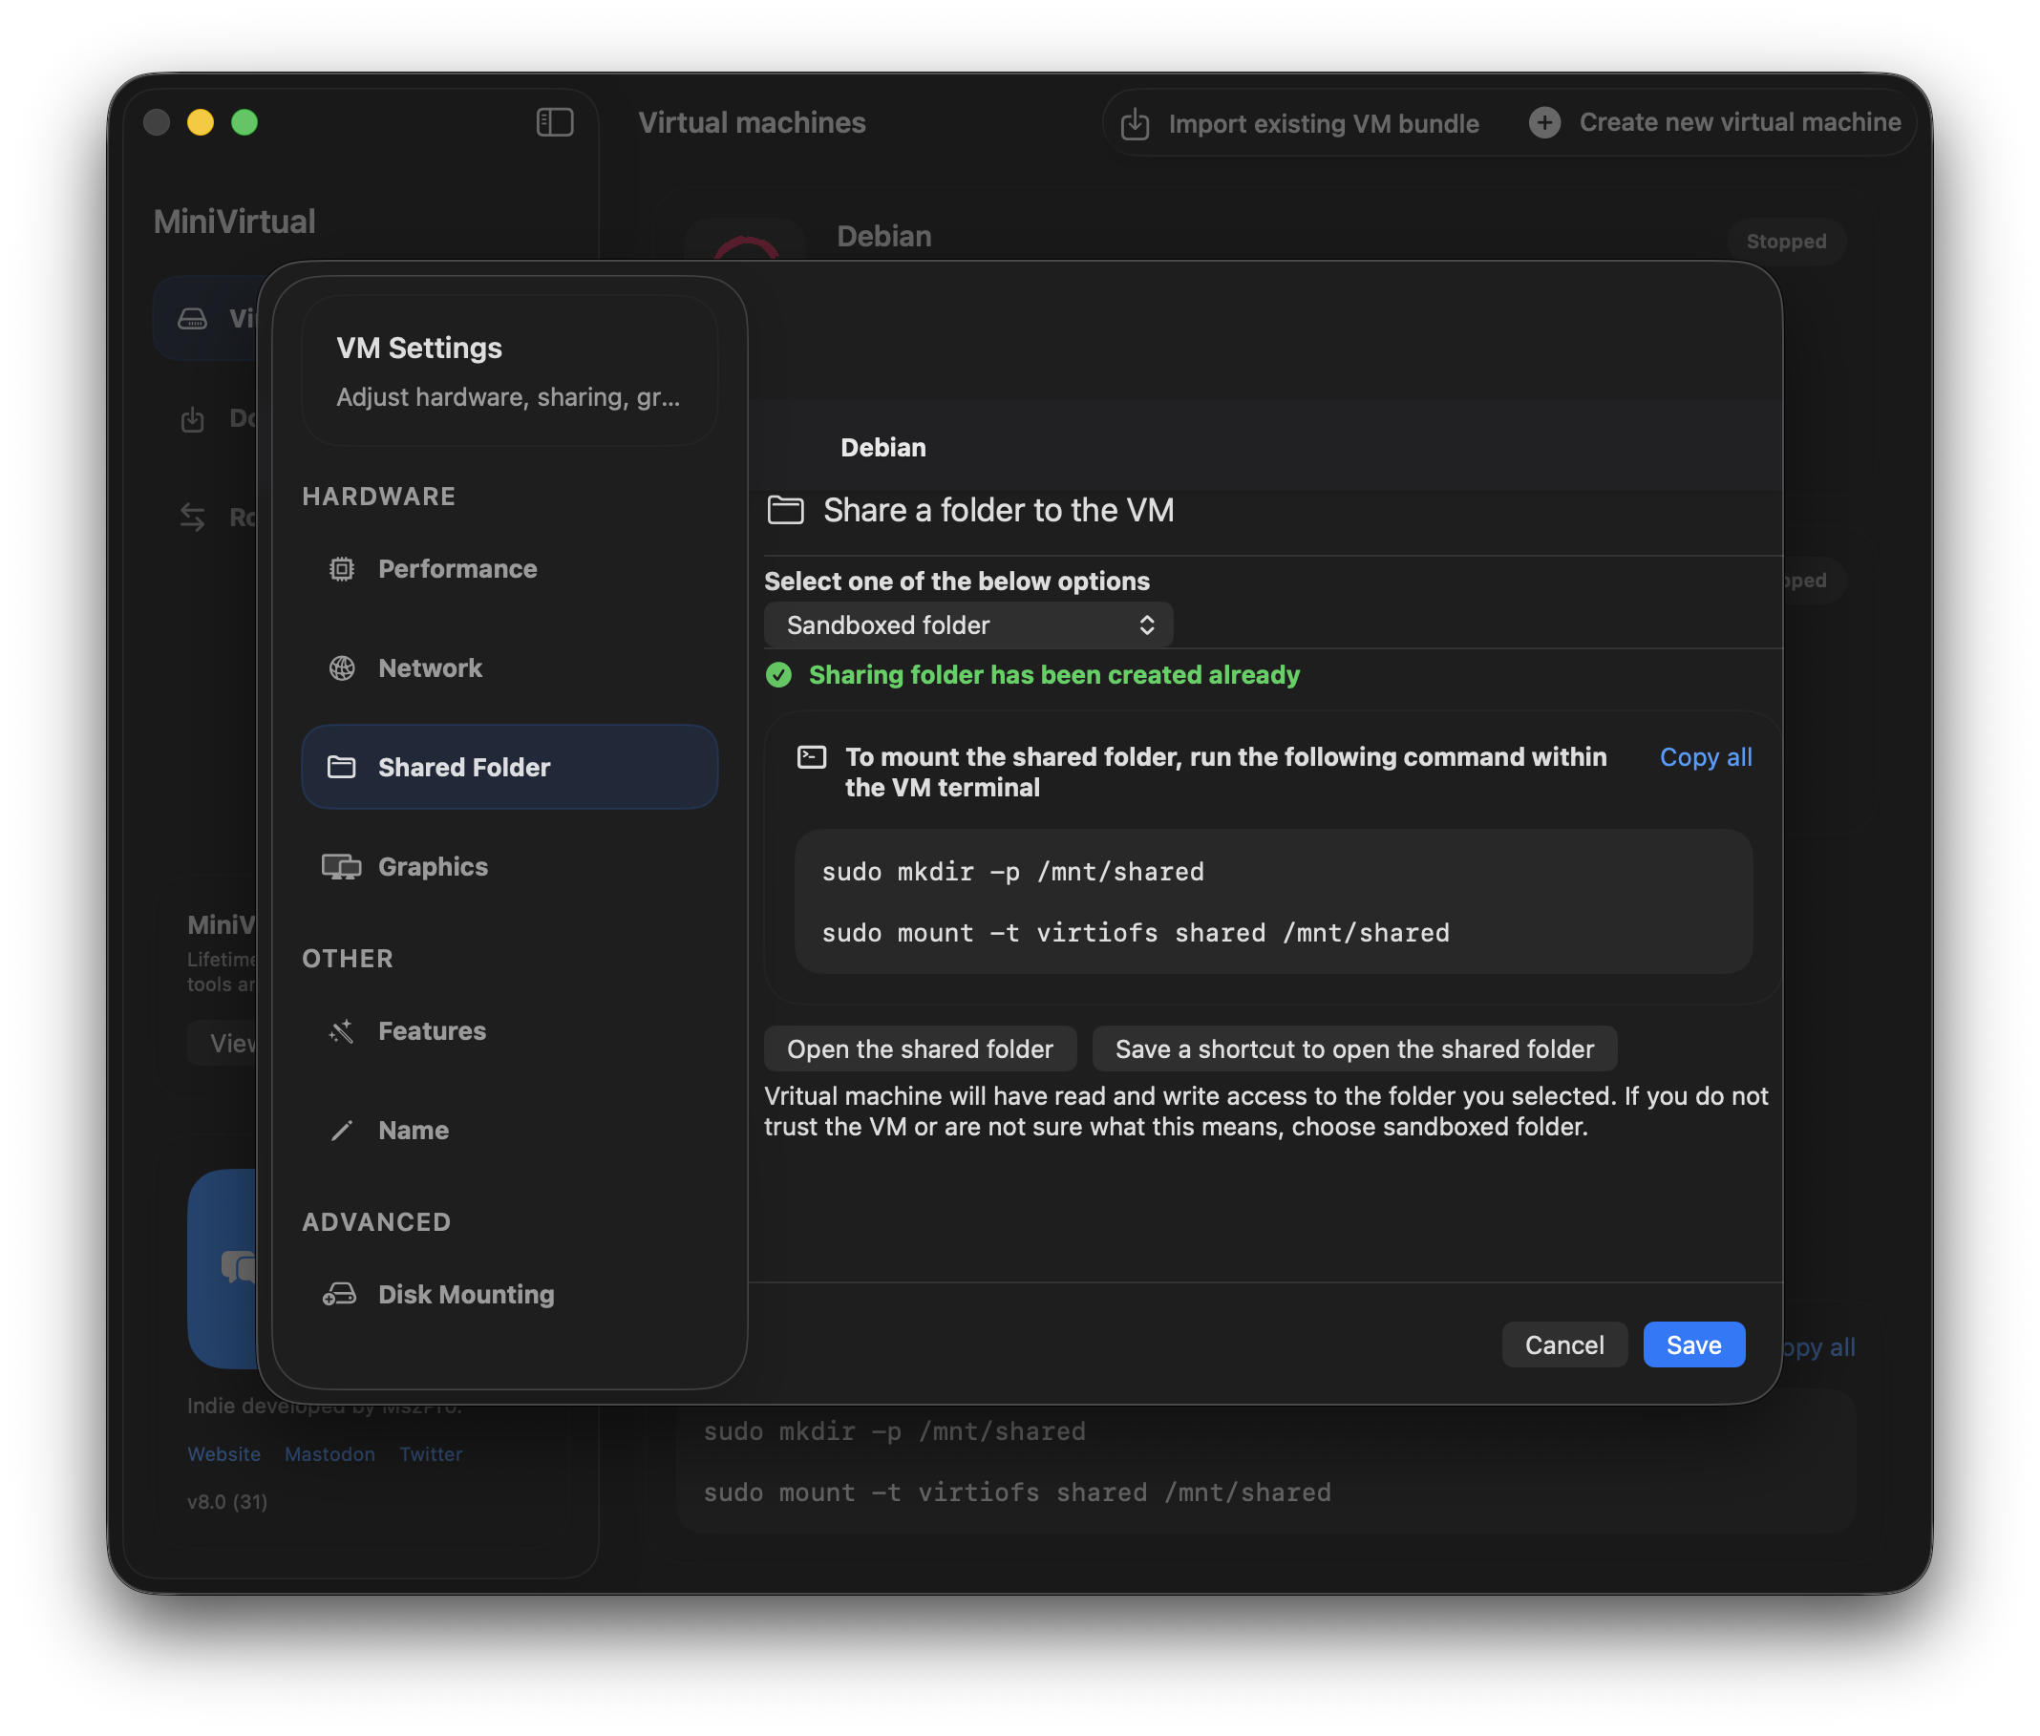This screenshot has height=1736, width=2040.
Task: Click Create new virtual machine button
Action: [x=1713, y=122]
